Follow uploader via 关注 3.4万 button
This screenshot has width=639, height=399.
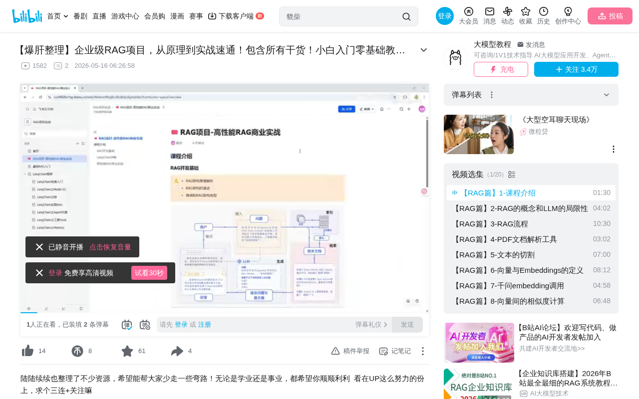pyautogui.click(x=576, y=69)
